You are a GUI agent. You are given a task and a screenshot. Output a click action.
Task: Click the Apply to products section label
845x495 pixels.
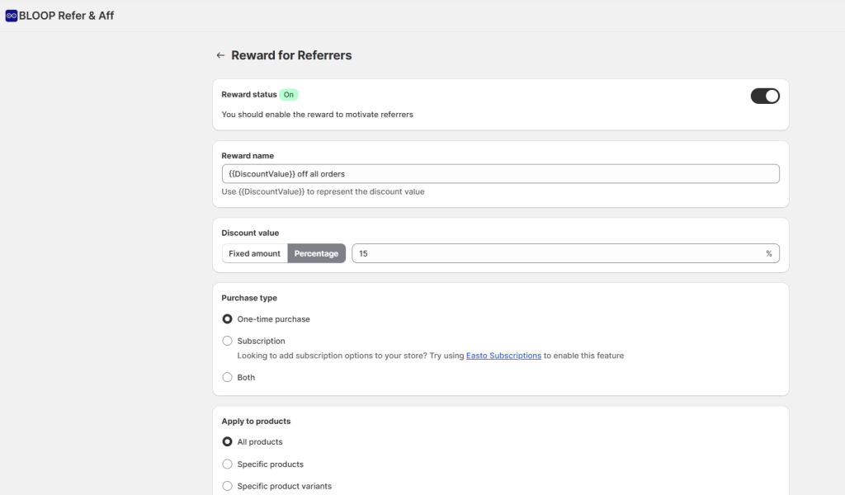(256, 421)
